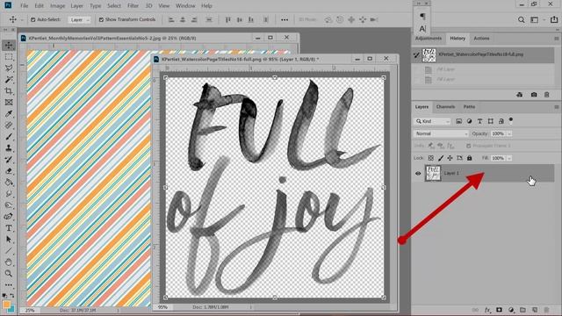Image resolution: width=562 pixels, height=316 pixels.
Task: Click the Add layer mask icon
Action: (x=499, y=310)
